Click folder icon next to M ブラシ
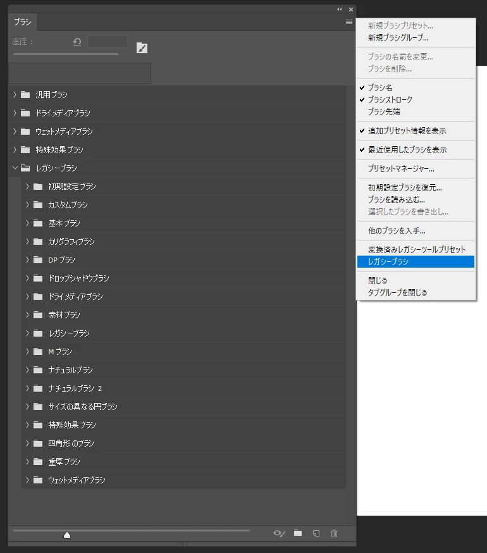487x553 pixels. coord(38,351)
